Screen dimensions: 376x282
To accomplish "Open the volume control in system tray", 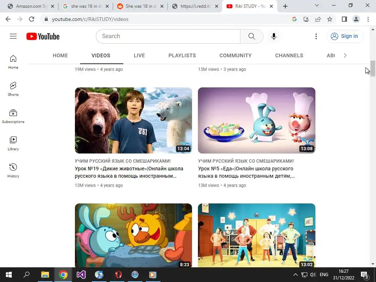I will click(313, 275).
